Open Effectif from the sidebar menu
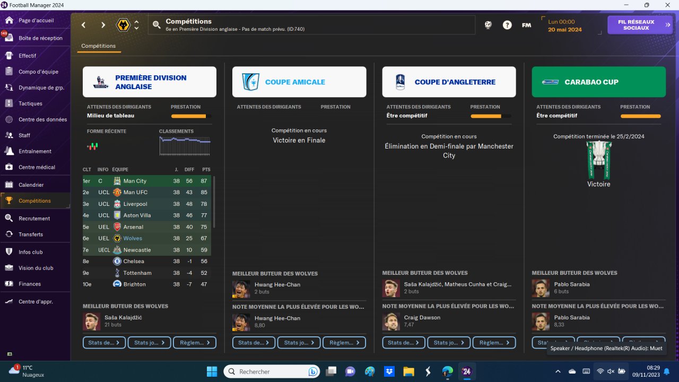The height and width of the screenshot is (382, 679). coord(28,56)
